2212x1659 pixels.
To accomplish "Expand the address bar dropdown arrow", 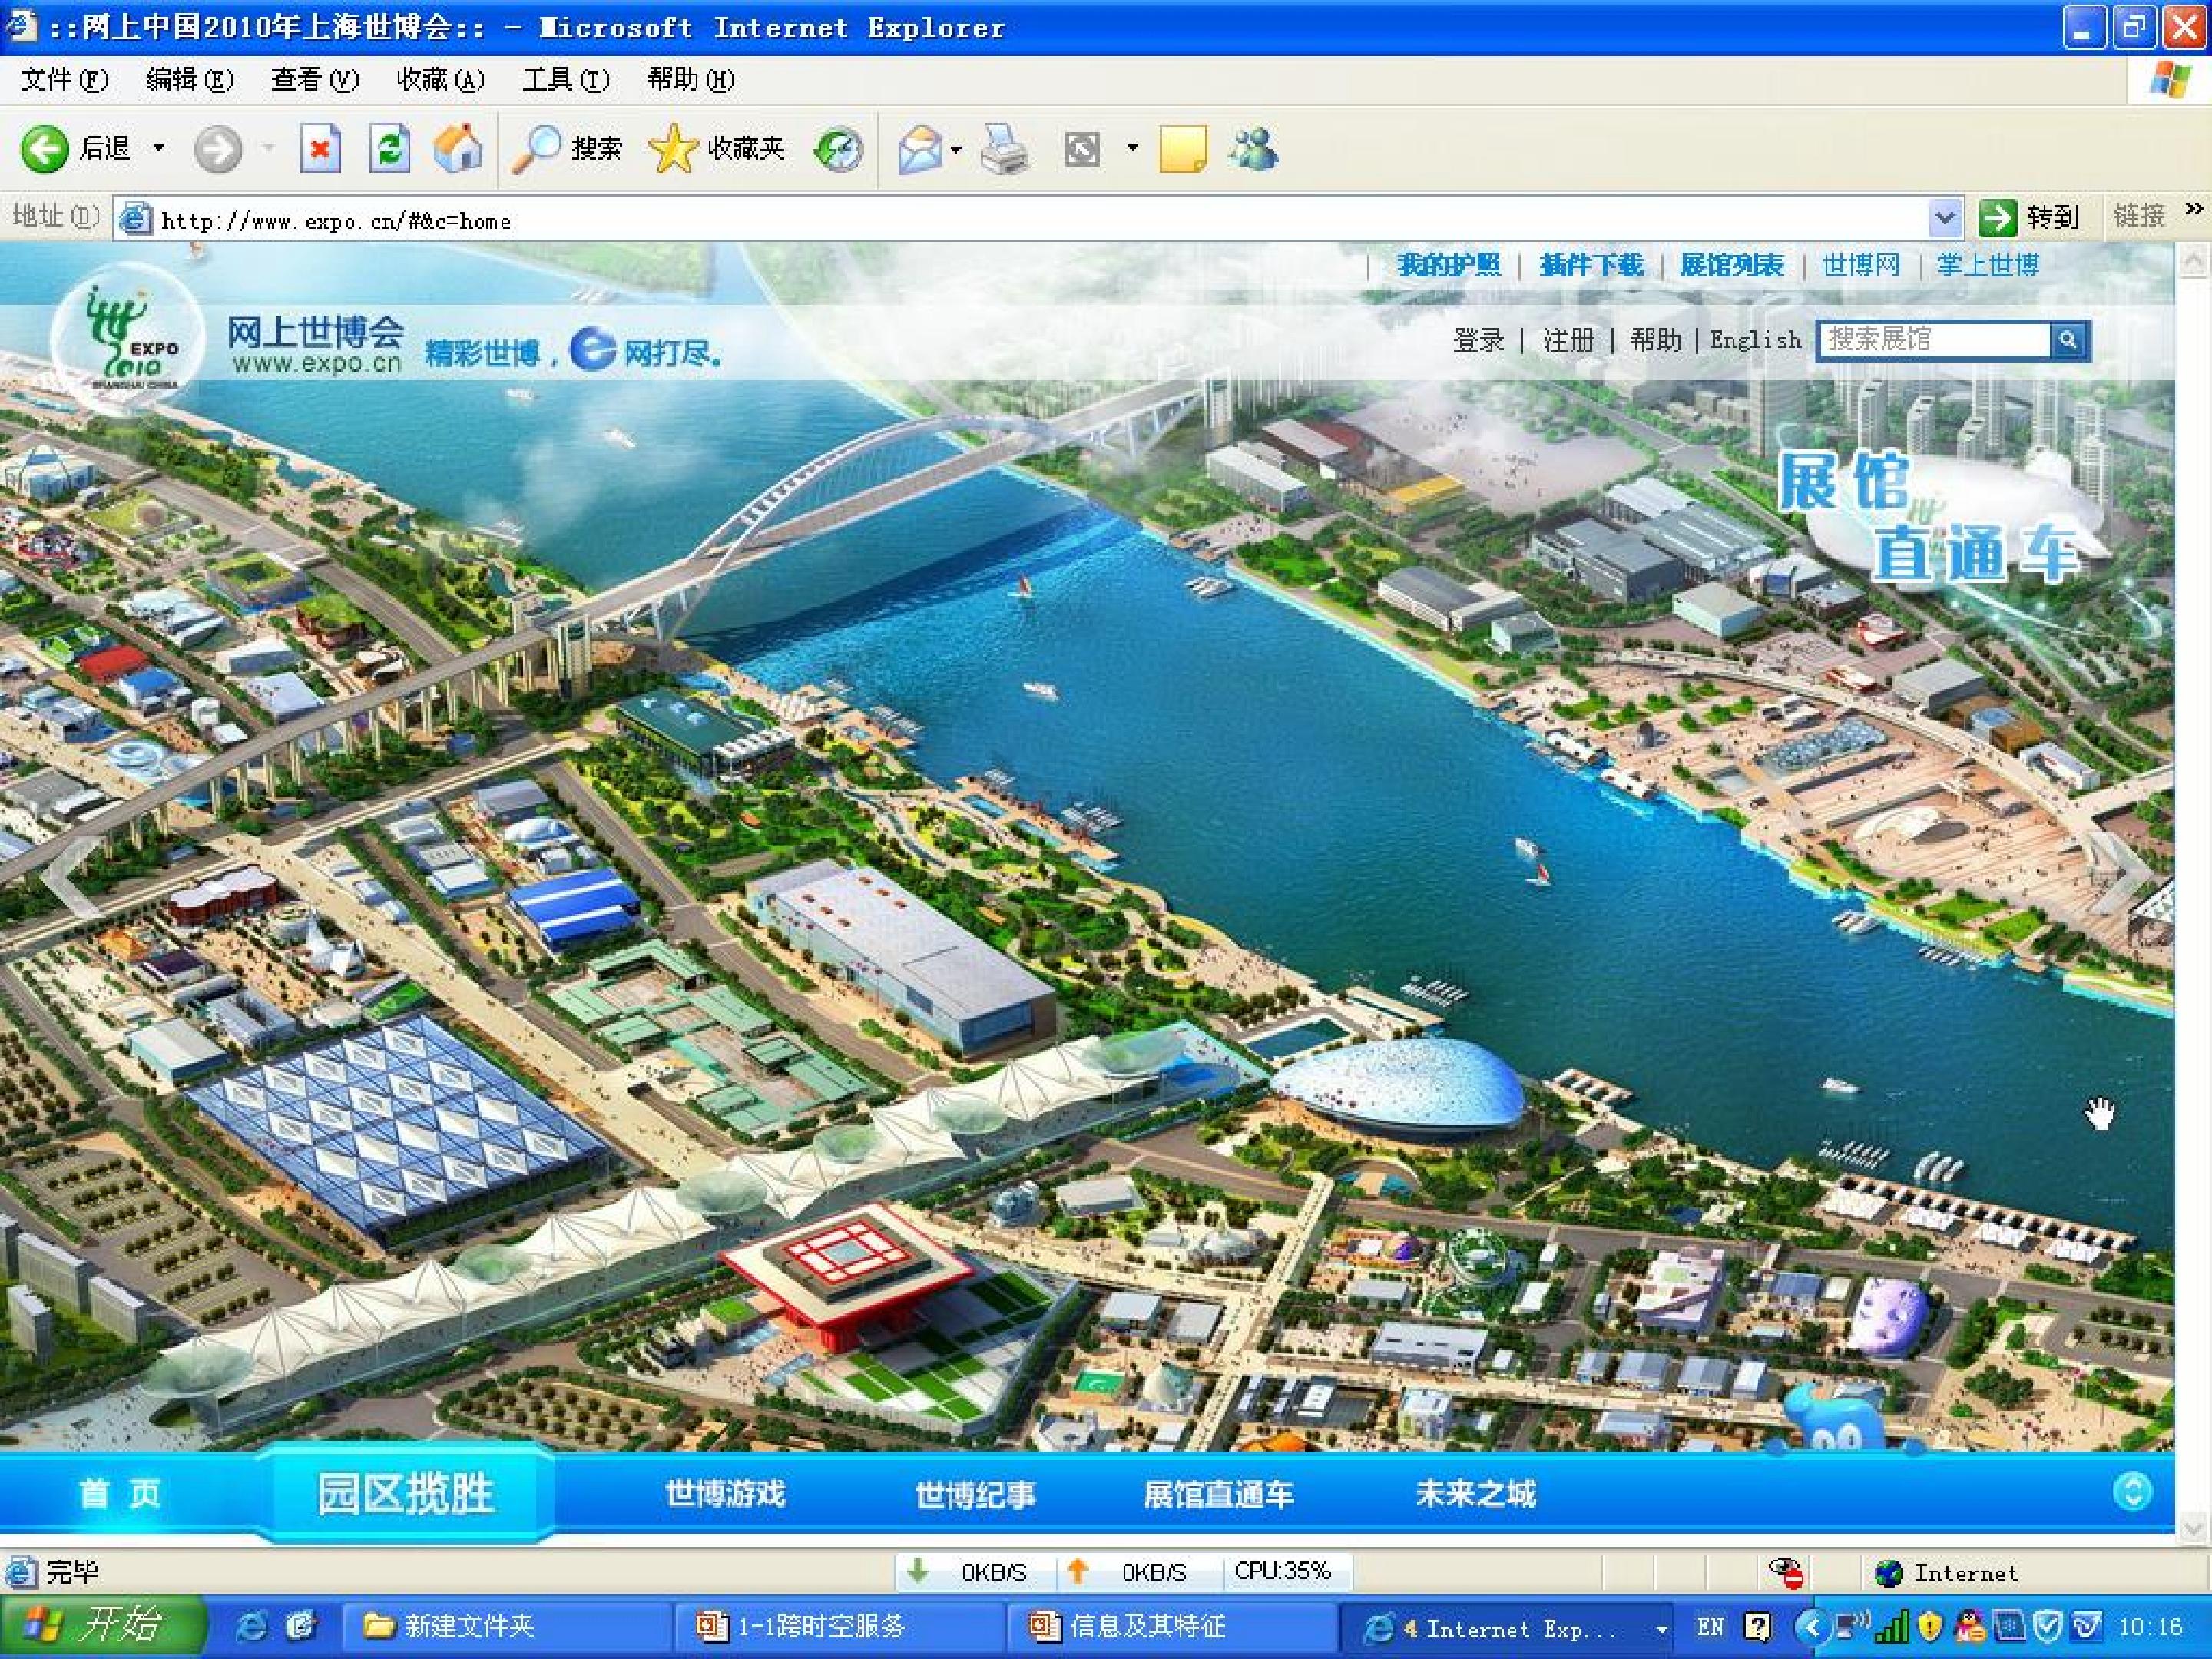I will (x=1944, y=217).
